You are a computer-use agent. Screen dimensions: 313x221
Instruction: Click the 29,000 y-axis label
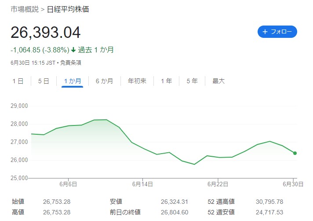coord(19,106)
